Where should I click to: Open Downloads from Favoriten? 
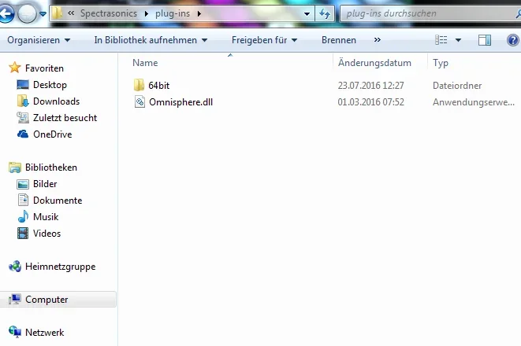(56, 101)
